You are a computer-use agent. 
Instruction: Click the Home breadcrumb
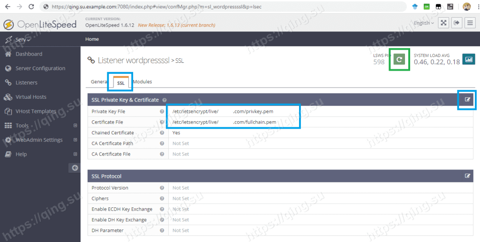pyautogui.click(x=92, y=39)
